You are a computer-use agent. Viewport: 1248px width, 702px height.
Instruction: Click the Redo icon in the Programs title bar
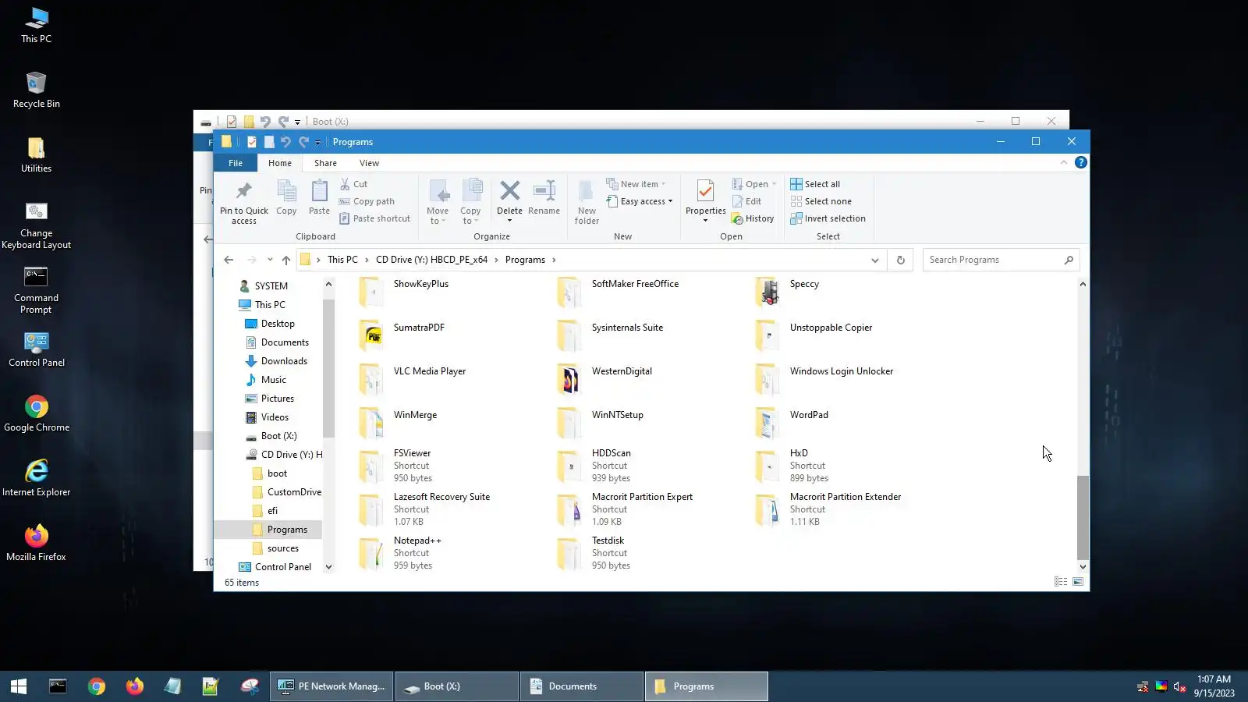[x=303, y=142]
